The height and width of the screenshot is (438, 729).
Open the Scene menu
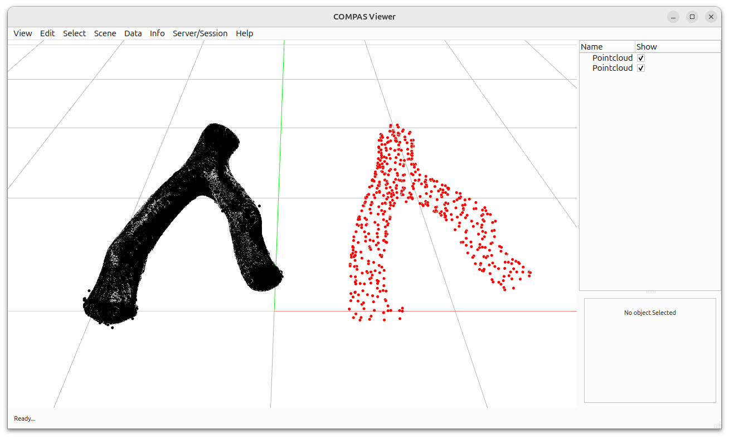click(105, 33)
